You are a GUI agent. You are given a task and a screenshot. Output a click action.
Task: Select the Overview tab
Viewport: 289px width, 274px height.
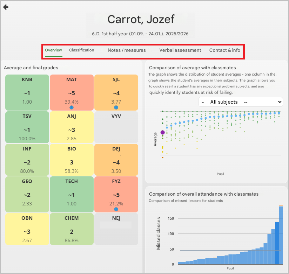pyautogui.click(x=53, y=50)
